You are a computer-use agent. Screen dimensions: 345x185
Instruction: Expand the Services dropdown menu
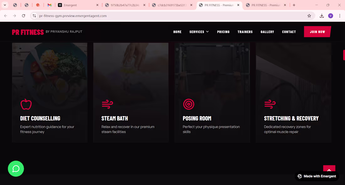click(x=199, y=32)
